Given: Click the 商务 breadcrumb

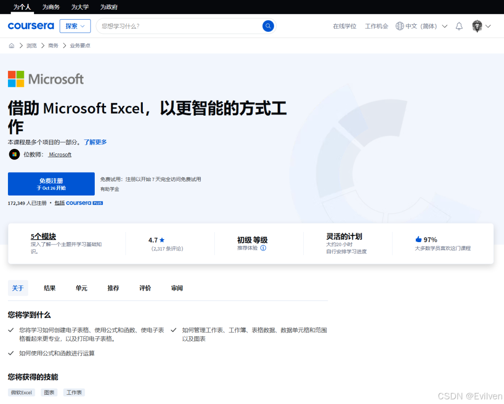Looking at the screenshot, I should coord(53,46).
